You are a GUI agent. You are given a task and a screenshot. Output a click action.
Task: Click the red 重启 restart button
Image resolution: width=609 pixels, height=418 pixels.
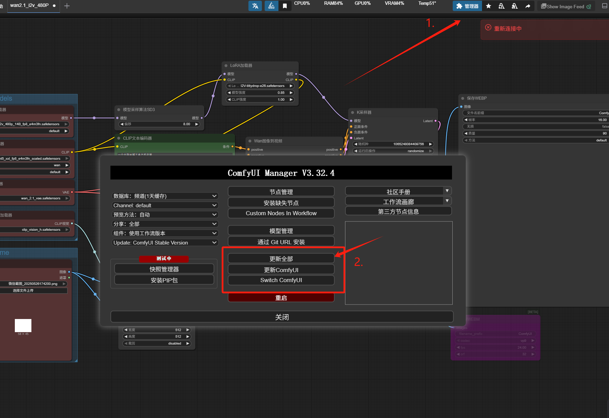[281, 298]
